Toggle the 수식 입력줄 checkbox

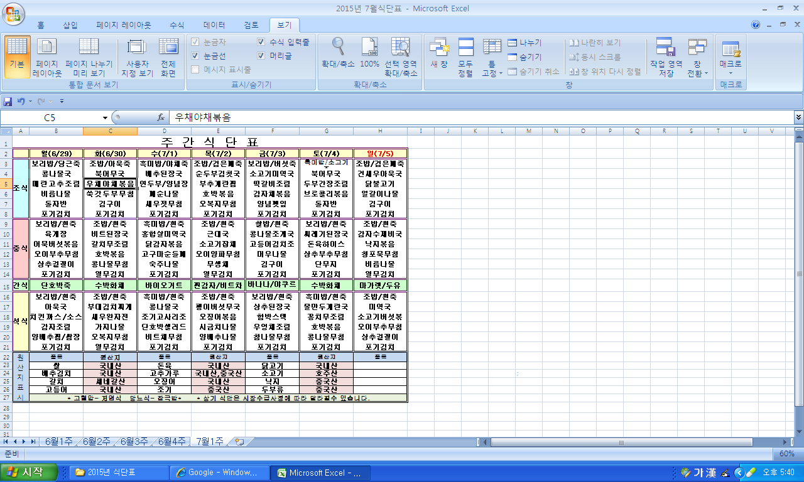(261, 43)
